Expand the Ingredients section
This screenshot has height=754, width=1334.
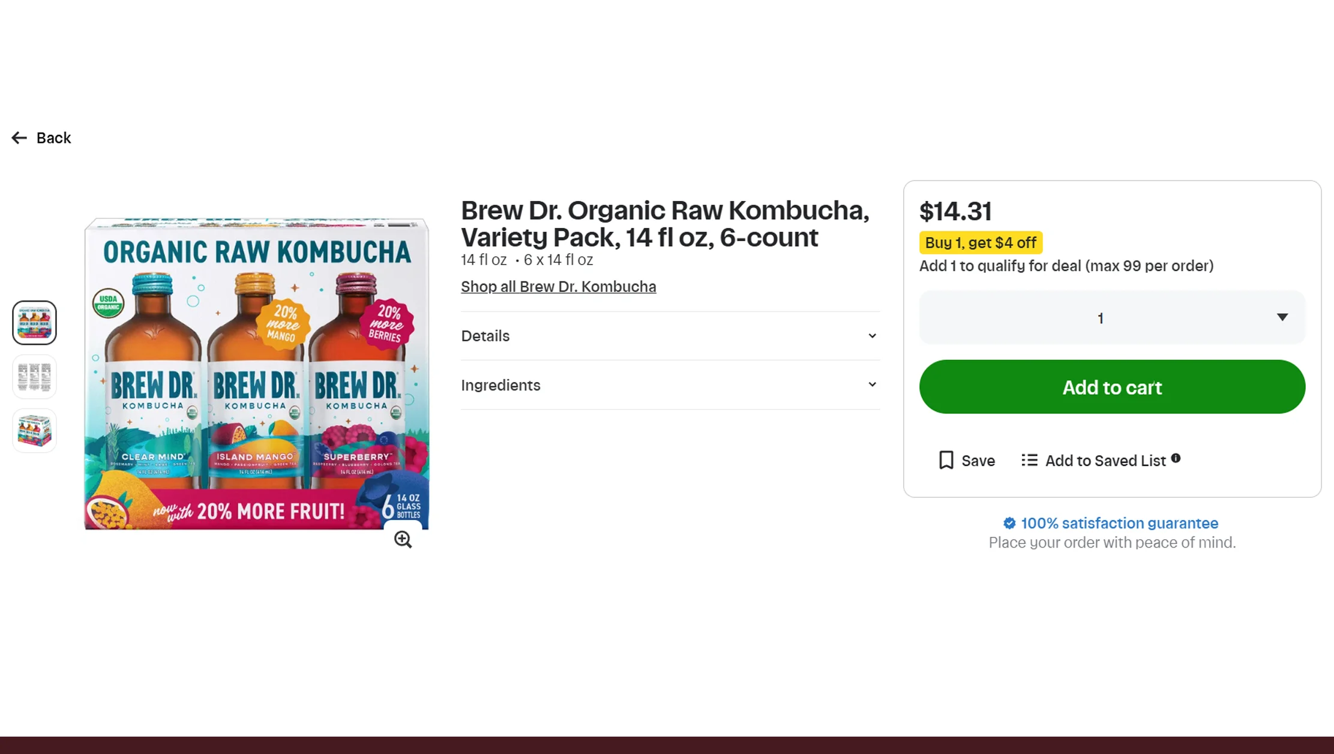click(500, 385)
